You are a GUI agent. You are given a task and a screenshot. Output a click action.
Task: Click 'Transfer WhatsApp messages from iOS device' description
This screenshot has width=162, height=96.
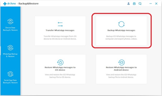pyautogui.click(x=60, y=38)
